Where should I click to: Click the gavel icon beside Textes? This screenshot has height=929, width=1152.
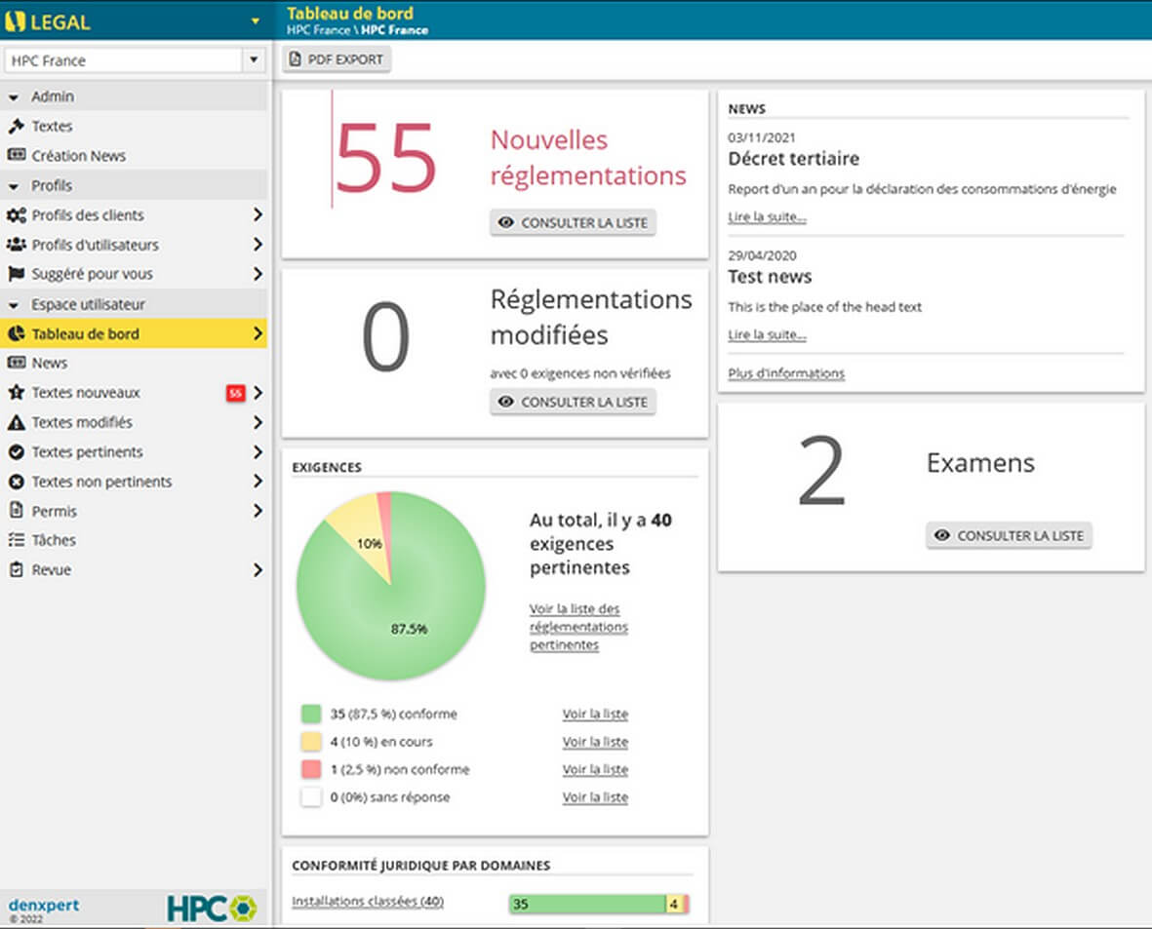[16, 126]
